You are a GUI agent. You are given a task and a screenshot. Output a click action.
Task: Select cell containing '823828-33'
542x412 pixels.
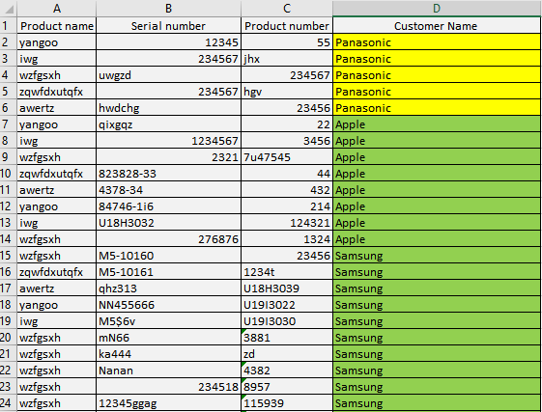click(x=168, y=173)
